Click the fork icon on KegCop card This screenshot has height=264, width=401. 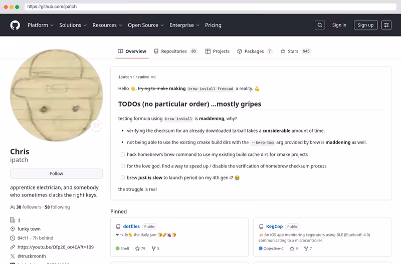click(x=306, y=248)
